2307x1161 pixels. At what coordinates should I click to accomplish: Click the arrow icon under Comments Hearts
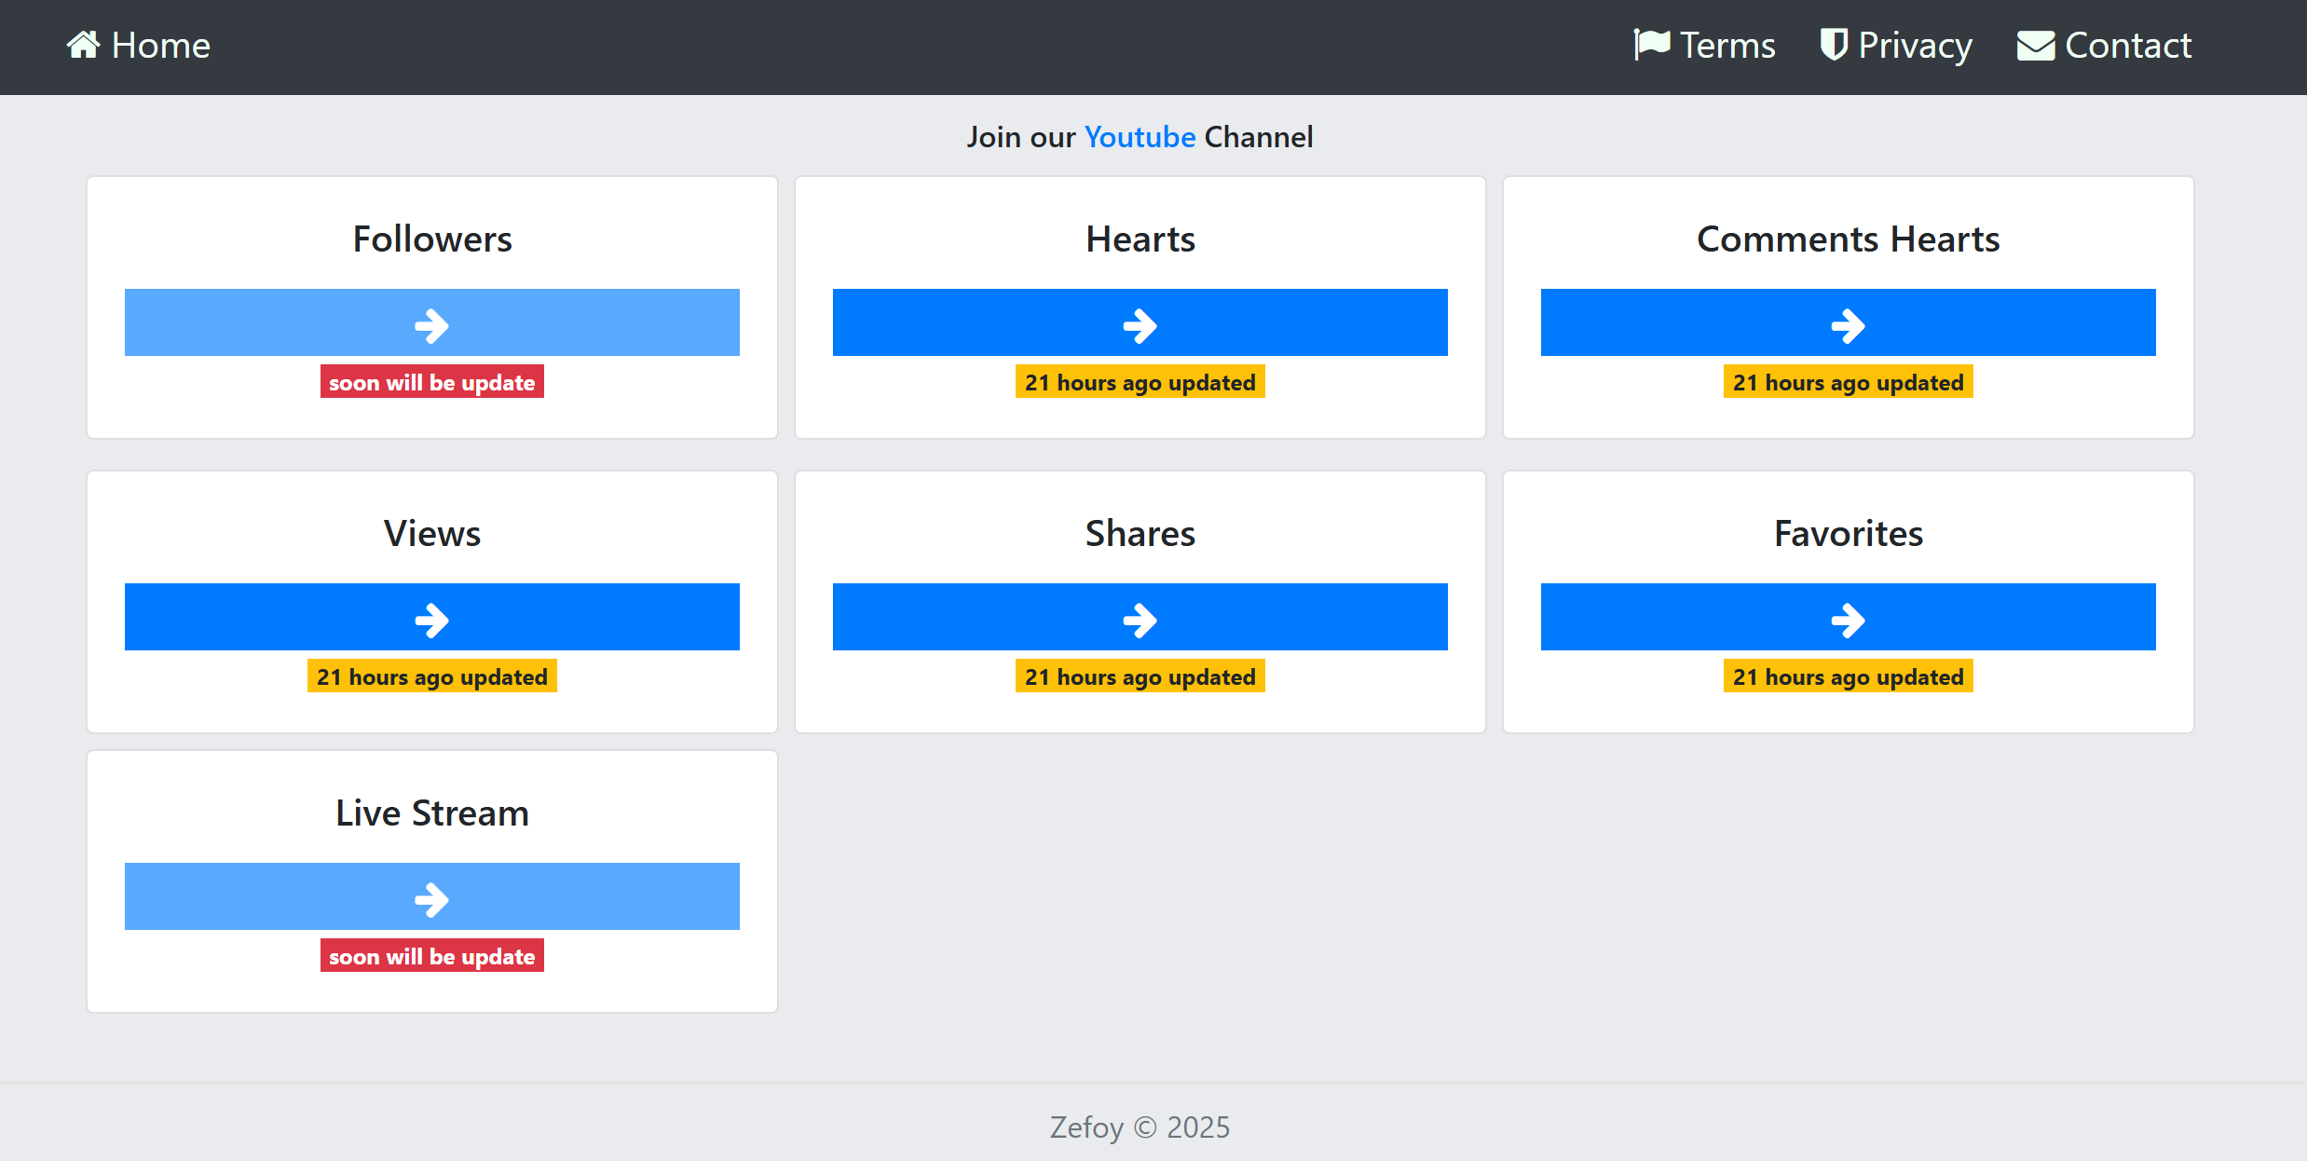(1849, 326)
